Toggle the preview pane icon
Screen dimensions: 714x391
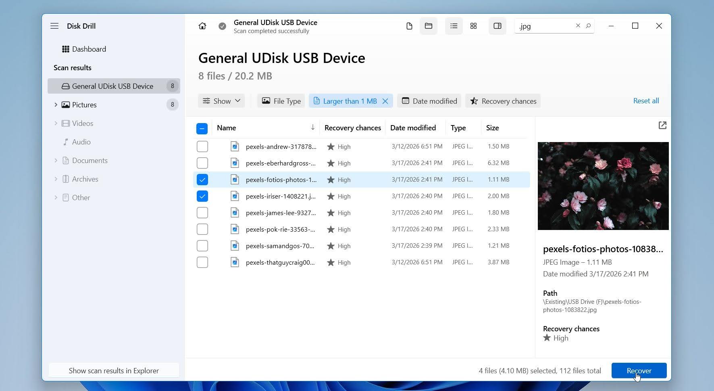(x=498, y=26)
